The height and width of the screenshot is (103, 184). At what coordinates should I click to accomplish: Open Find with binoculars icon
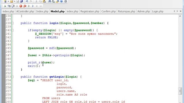pos(50,1)
